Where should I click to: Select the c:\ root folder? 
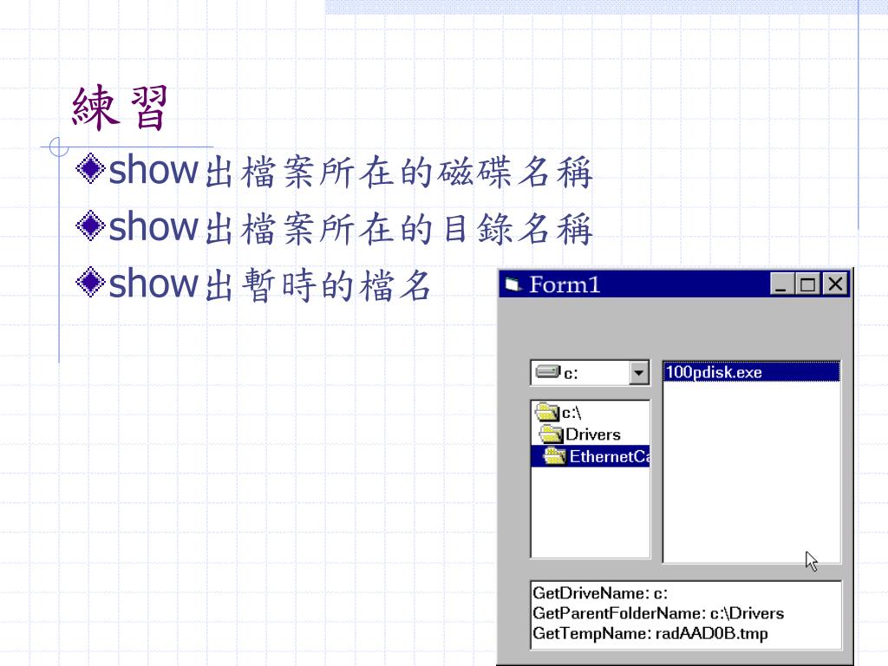[590, 412]
